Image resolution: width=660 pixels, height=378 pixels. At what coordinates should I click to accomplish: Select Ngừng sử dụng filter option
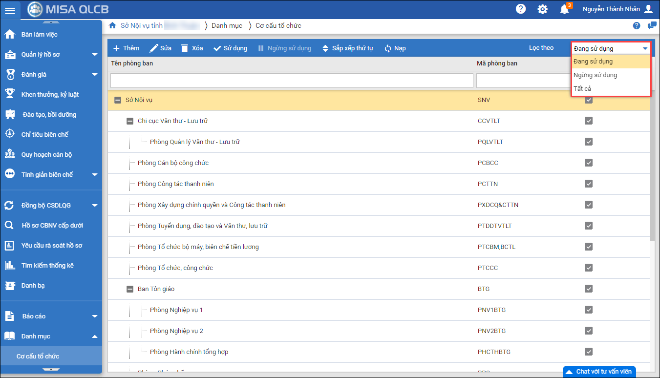coord(595,75)
